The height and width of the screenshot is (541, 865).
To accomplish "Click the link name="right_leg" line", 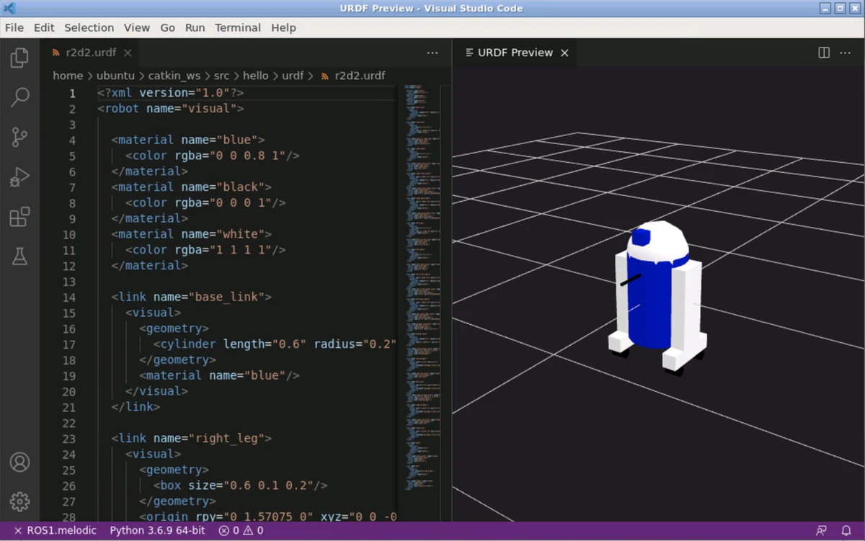I will [192, 439].
